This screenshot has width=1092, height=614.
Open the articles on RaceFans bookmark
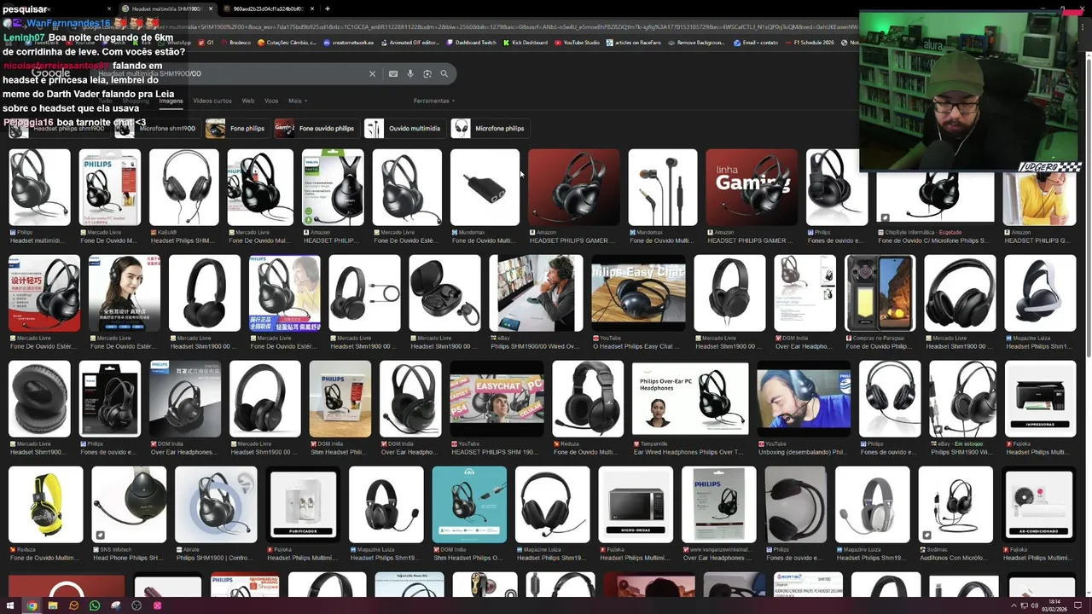click(635, 43)
